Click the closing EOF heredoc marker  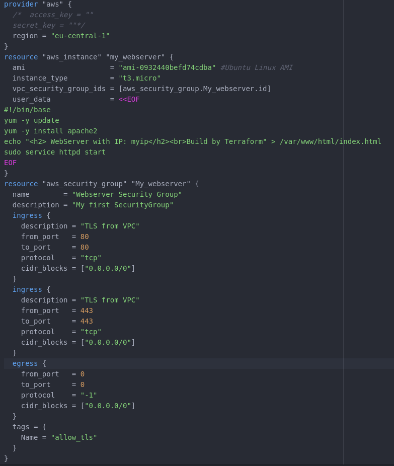coord(11,163)
